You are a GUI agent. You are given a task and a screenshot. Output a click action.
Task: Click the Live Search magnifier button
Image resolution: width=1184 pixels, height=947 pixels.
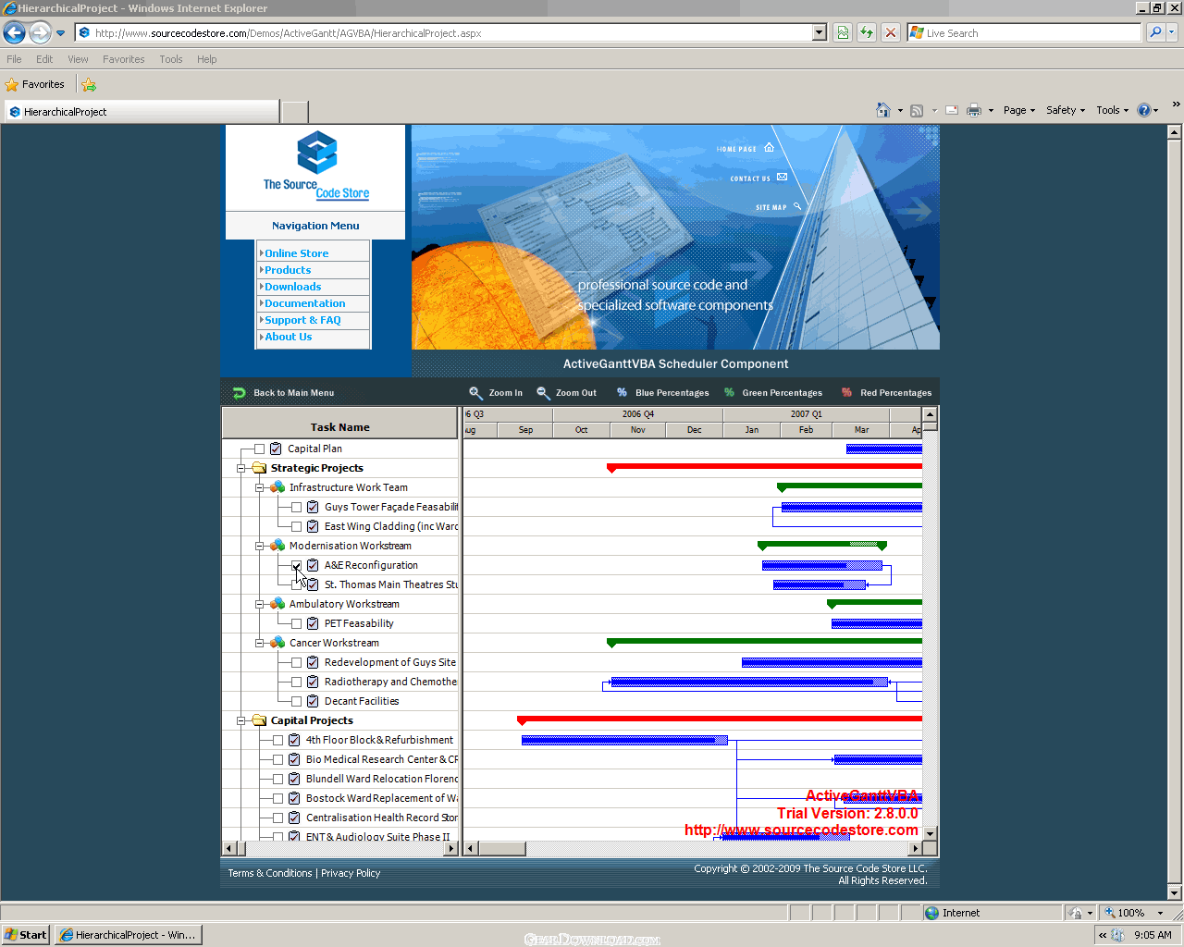tap(1155, 33)
